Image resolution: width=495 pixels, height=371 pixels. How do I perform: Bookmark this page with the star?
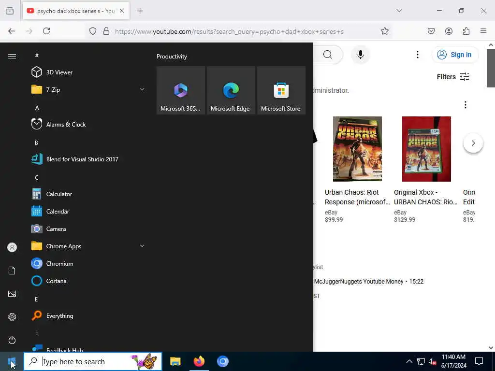(x=384, y=31)
